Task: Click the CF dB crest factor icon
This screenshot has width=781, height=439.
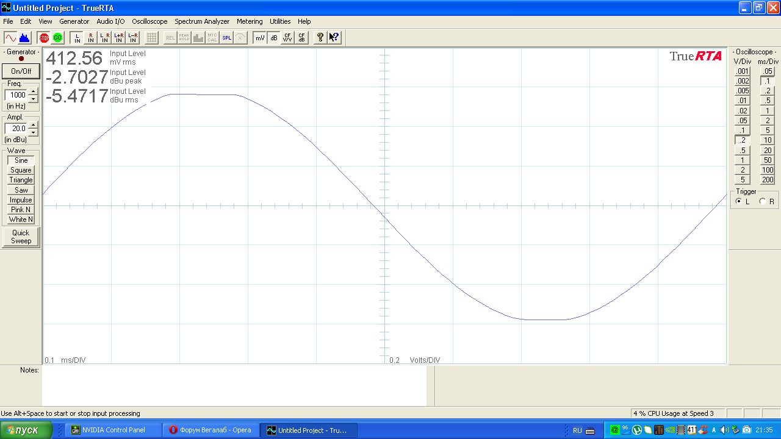Action: [301, 38]
